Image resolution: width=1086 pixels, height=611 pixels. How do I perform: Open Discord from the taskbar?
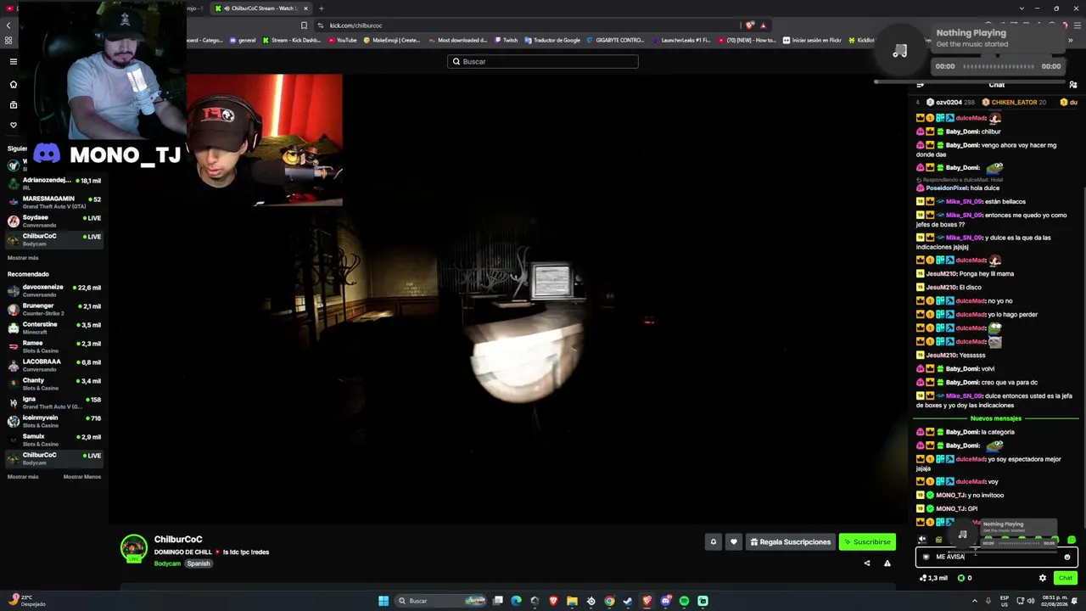point(666,601)
